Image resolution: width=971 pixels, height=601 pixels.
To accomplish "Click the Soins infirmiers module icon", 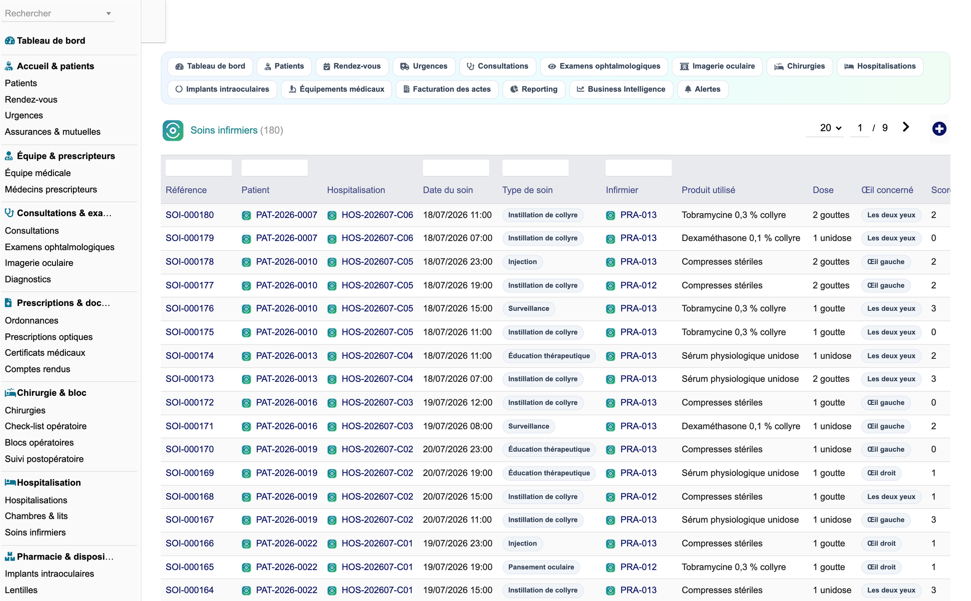I will click(173, 130).
